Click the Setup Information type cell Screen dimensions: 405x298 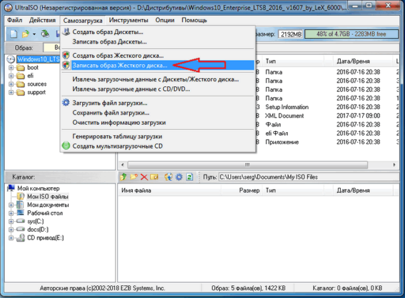pyautogui.click(x=287, y=107)
